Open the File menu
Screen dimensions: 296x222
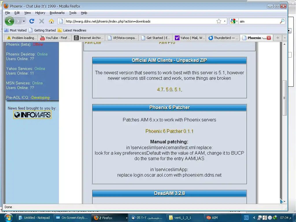pos(8,13)
